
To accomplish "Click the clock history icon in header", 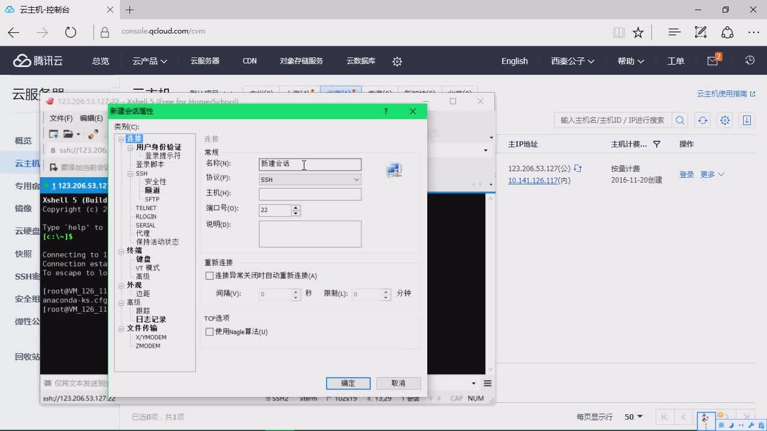I will (x=750, y=60).
